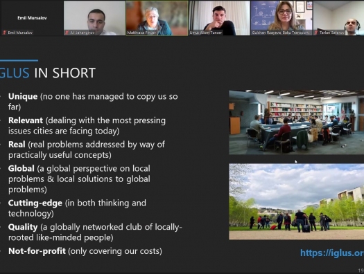The image size is (364, 274).
Task: Select Umut Alkim Tuncer's video feed
Action: point(219,18)
